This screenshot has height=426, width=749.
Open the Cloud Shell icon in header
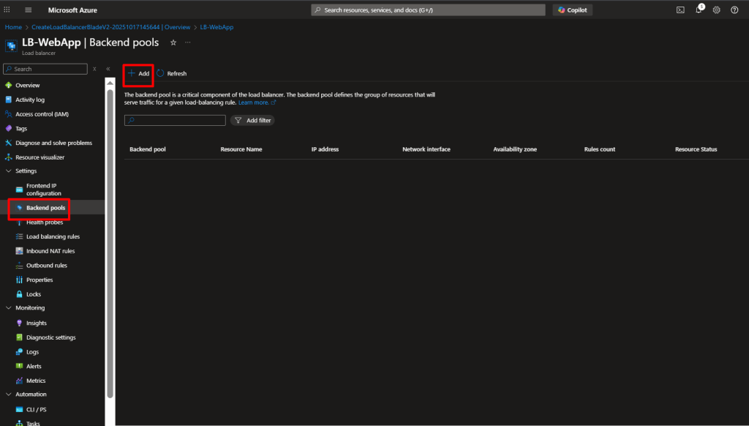680,10
